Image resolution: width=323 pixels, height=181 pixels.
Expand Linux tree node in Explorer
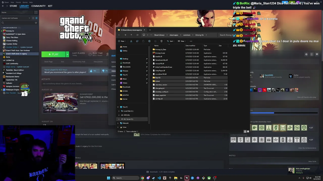coord(118,127)
